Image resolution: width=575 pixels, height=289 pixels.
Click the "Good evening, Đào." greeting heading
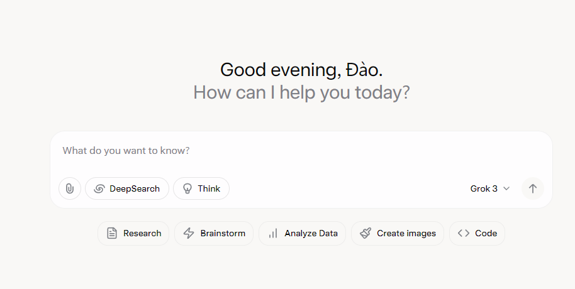pyautogui.click(x=301, y=70)
